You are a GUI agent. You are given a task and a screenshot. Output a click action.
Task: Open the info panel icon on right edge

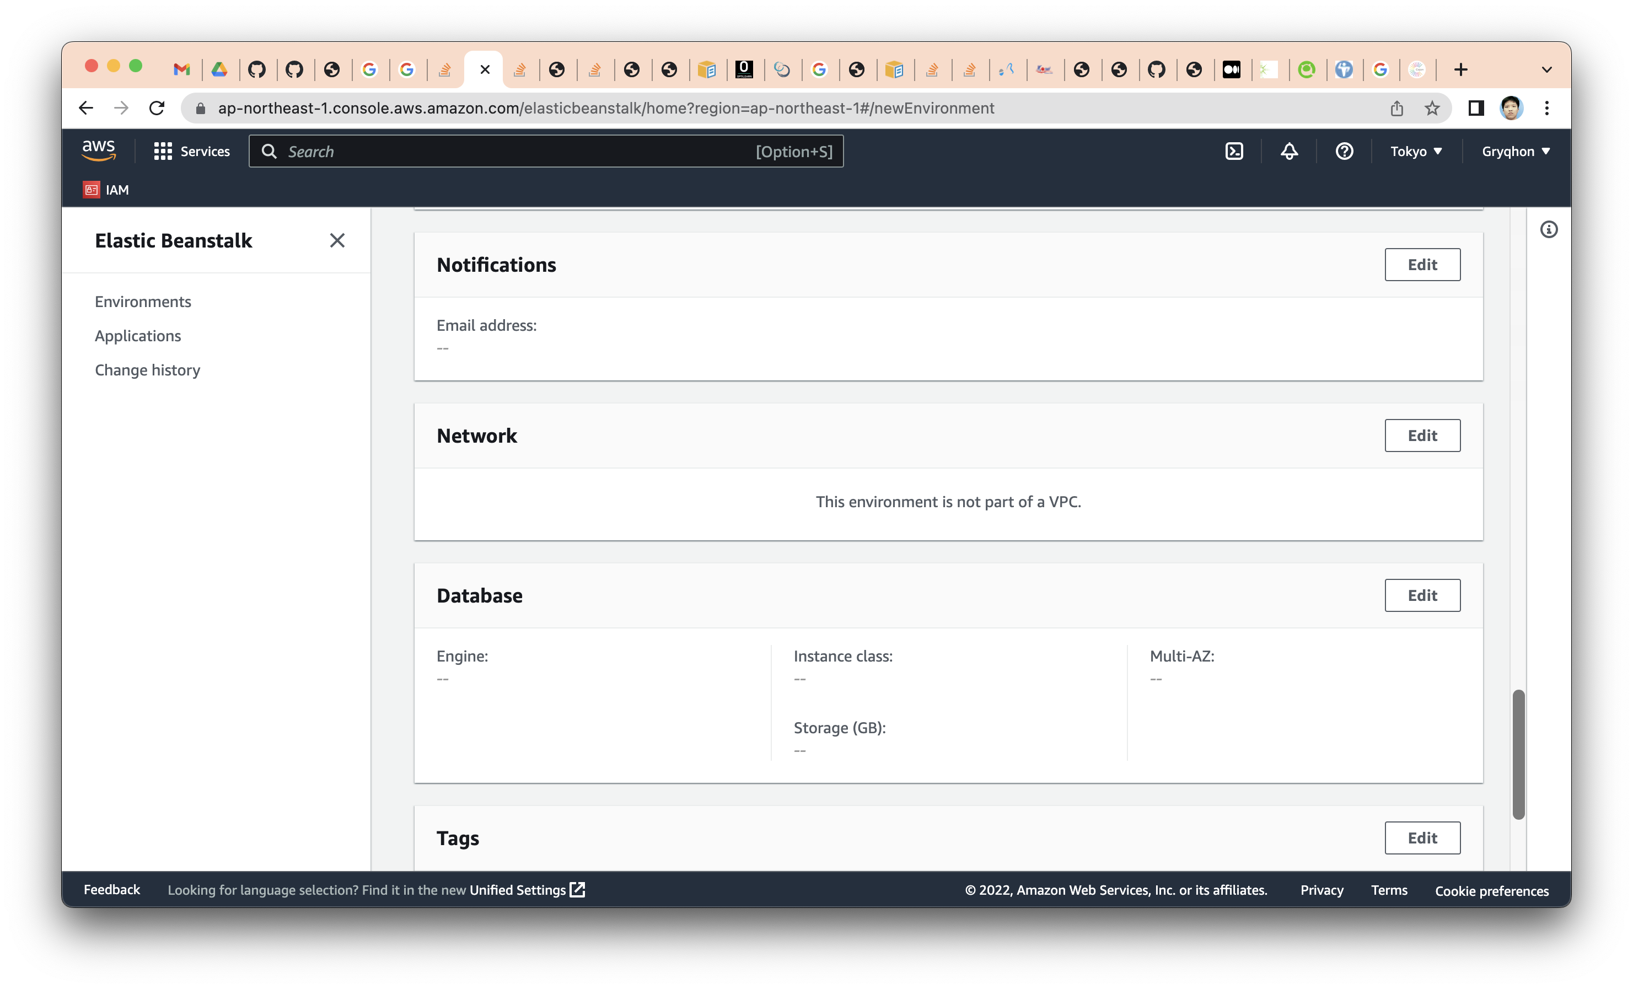[x=1550, y=229]
